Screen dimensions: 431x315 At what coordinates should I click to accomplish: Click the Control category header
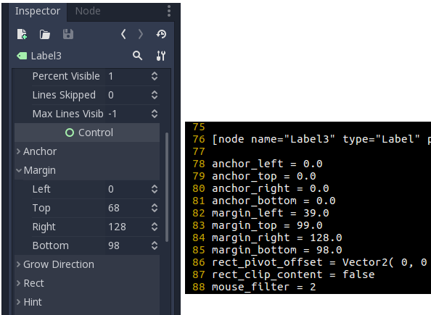(x=87, y=133)
